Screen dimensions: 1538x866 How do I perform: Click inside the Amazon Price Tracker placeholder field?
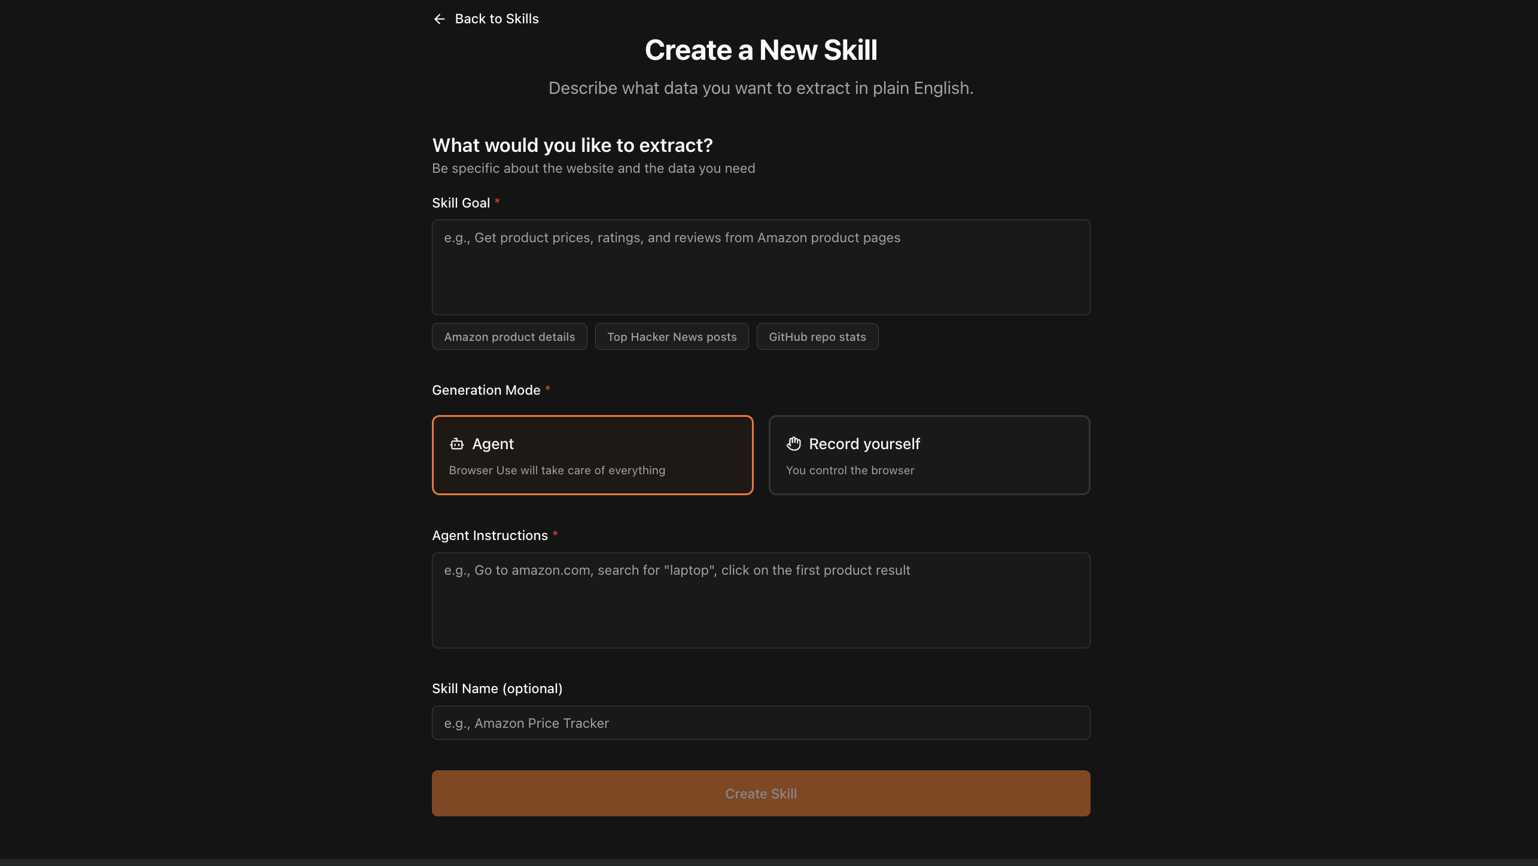pyautogui.click(x=760, y=722)
